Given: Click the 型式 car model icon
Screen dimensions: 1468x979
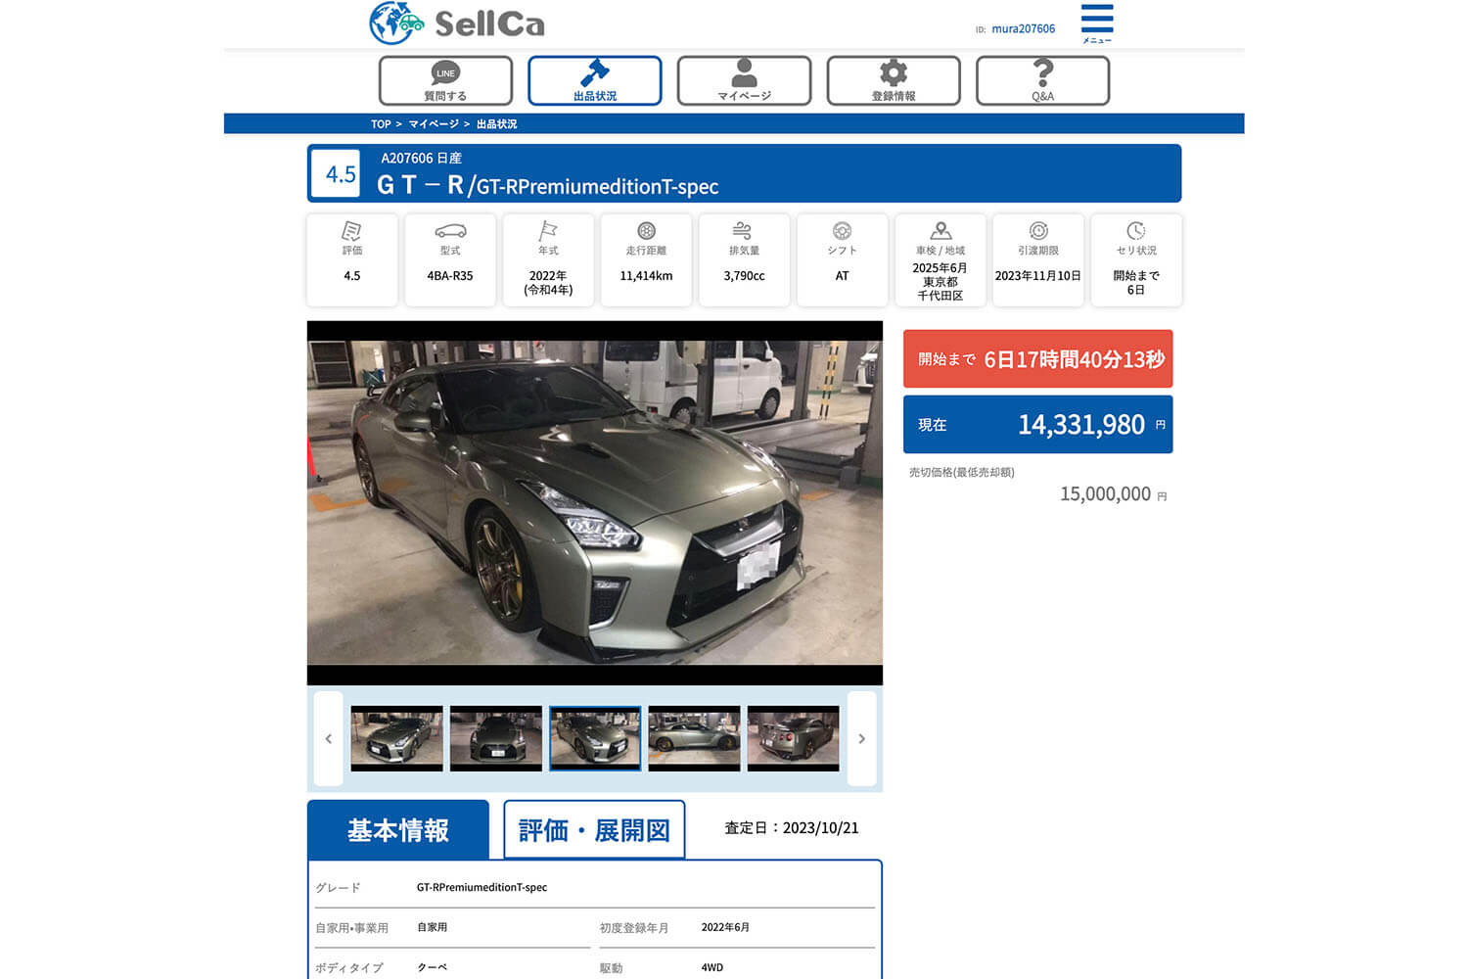Looking at the screenshot, I should tap(450, 231).
